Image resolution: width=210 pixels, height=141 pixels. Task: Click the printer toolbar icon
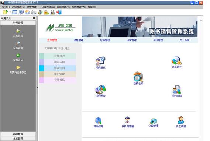pyautogui.click(x=34, y=12)
